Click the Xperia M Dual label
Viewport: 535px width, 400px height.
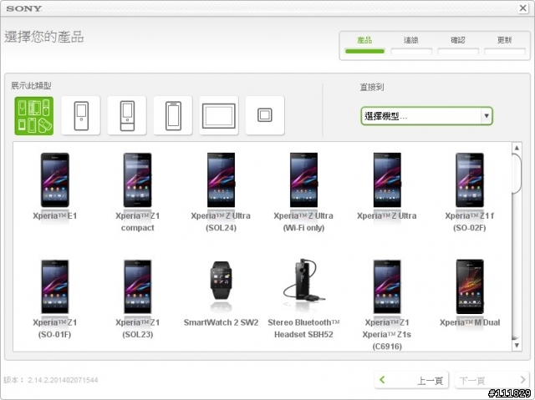tap(470, 322)
